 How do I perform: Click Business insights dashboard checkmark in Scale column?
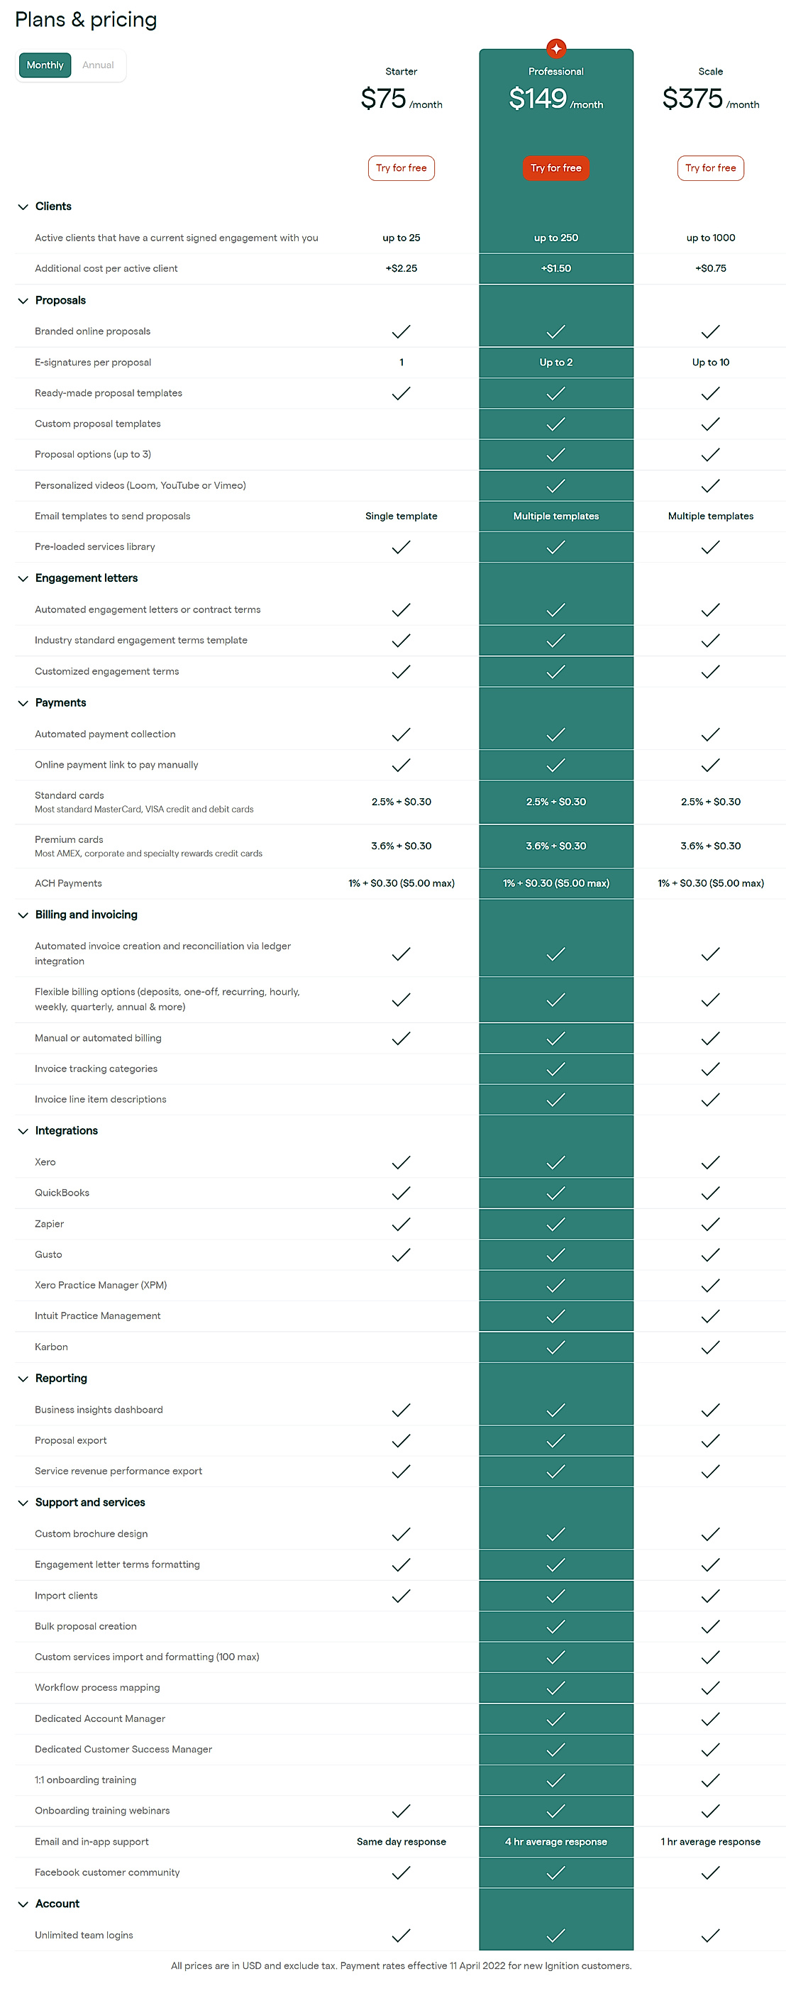point(709,1409)
